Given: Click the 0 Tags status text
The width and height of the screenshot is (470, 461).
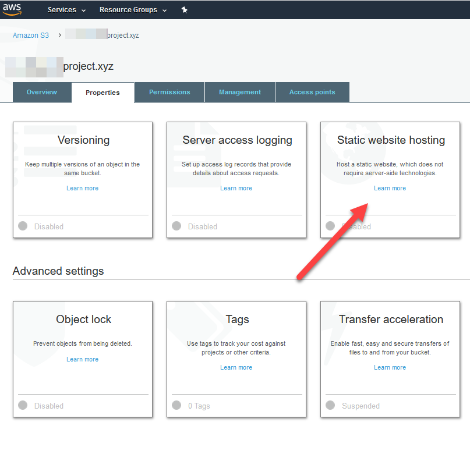Looking at the screenshot, I should (199, 406).
